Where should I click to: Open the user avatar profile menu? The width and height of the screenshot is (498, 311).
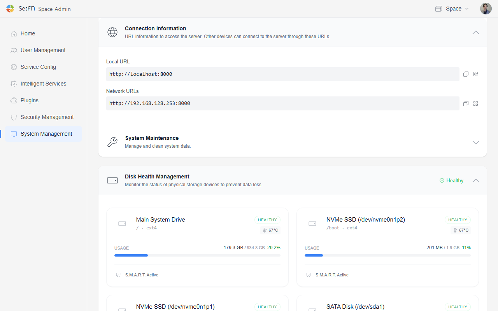[x=486, y=9]
